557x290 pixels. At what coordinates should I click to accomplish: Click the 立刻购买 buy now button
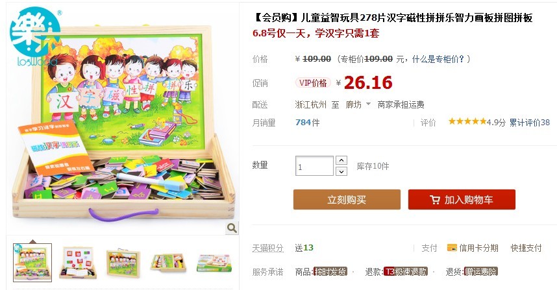click(347, 199)
